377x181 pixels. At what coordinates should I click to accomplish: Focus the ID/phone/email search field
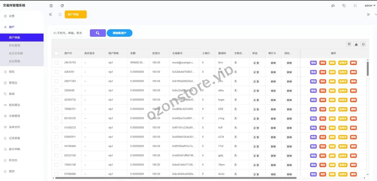[70, 33]
